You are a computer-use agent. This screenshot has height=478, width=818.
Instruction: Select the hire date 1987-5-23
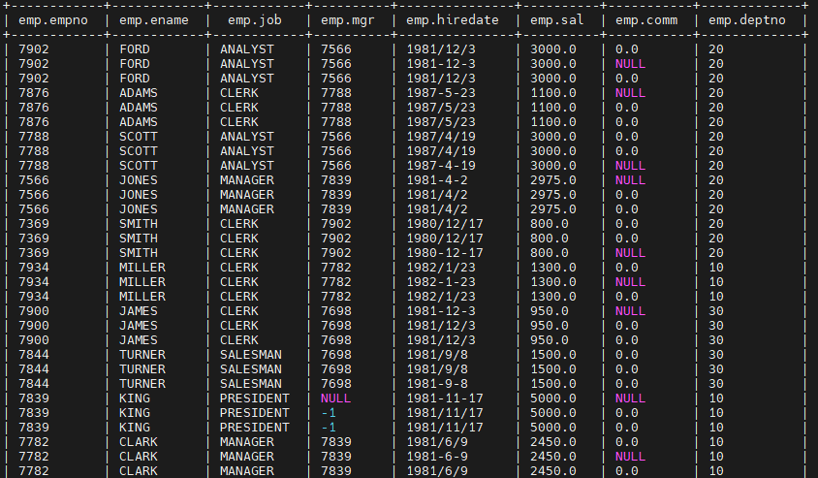pos(441,93)
